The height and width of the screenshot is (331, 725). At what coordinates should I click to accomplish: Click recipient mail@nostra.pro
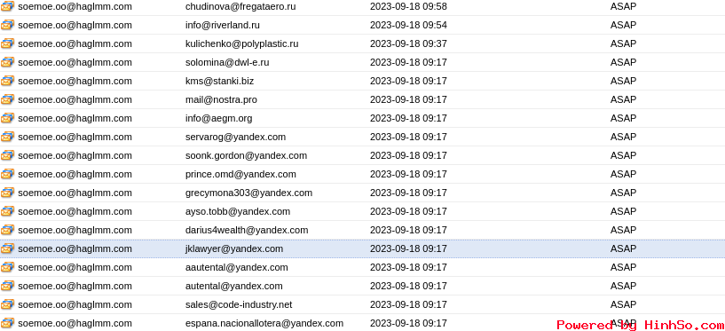221,99
